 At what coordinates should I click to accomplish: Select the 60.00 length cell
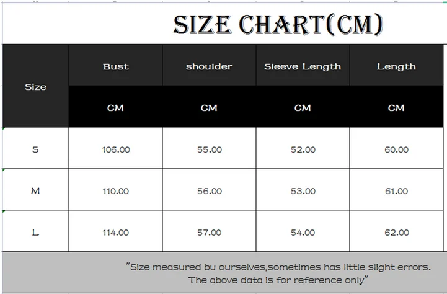click(x=397, y=148)
